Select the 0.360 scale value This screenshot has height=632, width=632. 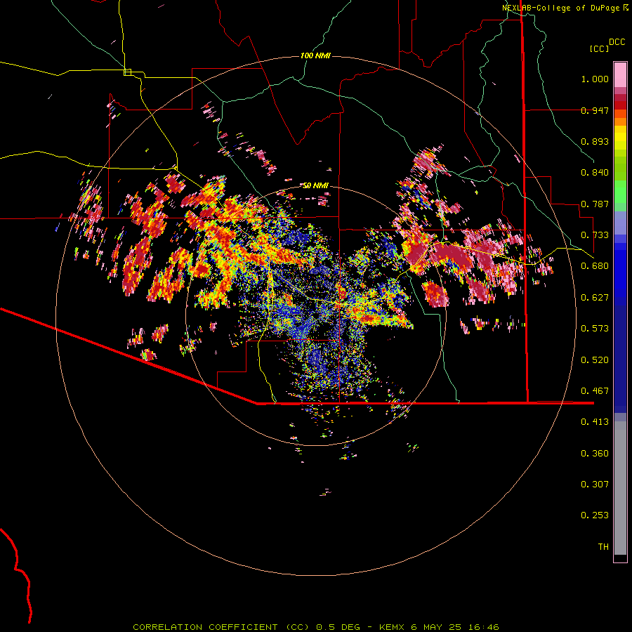tap(595, 454)
